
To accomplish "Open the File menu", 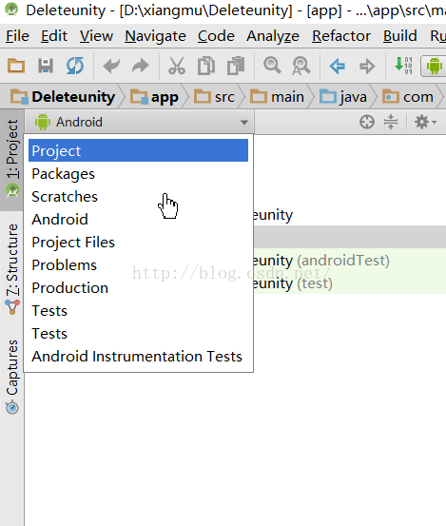I will [17, 36].
